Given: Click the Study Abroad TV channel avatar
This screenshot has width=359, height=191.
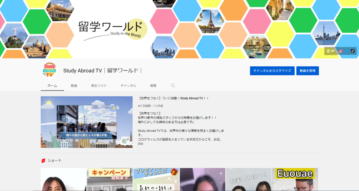Looking at the screenshot, I should [49, 71].
